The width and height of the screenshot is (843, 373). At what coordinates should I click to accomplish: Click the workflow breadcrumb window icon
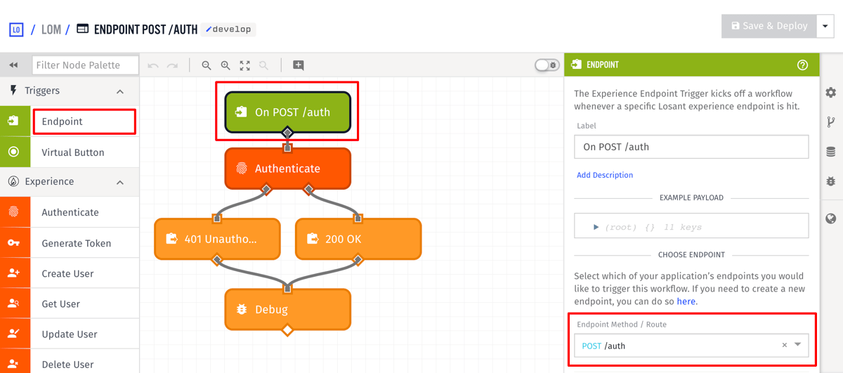point(83,30)
